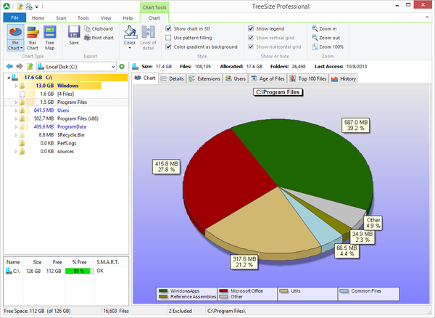Click green WindowsApps legend swatch
Viewport: 435px width, 318px height.
tap(163, 291)
